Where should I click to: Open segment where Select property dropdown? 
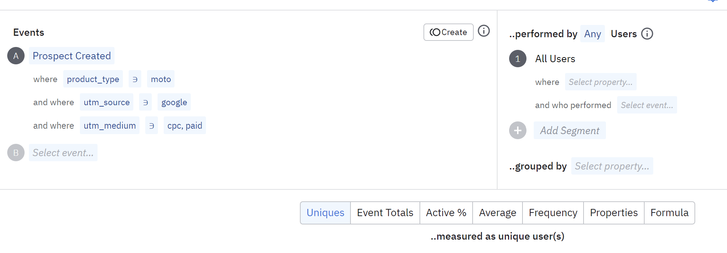point(600,82)
